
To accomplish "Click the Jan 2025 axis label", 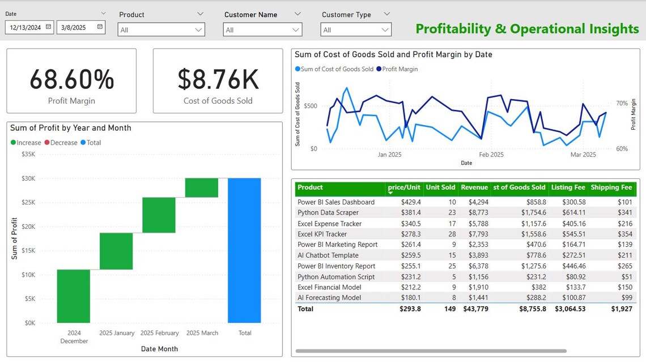I will click(x=389, y=155).
